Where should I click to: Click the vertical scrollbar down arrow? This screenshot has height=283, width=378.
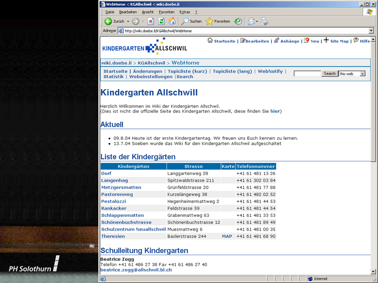373,272
